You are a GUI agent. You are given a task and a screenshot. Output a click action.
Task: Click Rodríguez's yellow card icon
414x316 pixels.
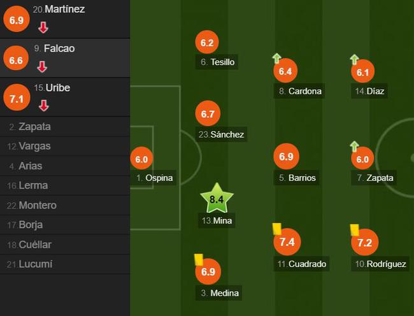coord(355,230)
